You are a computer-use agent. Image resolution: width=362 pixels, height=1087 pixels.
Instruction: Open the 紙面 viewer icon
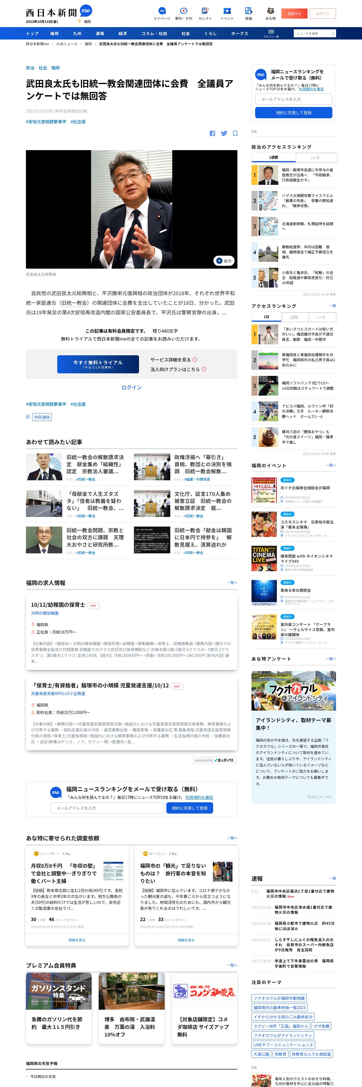click(x=249, y=14)
